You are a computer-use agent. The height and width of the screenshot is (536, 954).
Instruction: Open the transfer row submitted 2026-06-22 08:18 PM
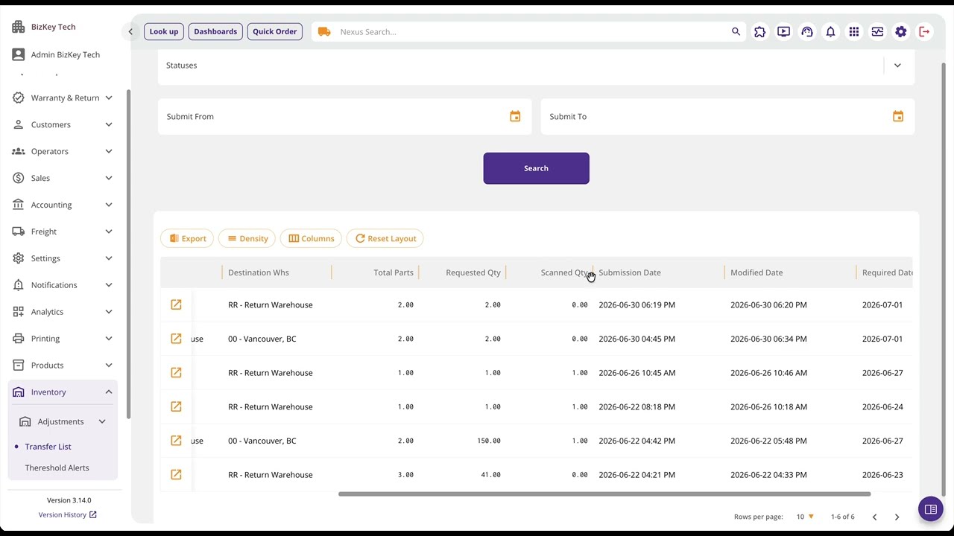176,406
